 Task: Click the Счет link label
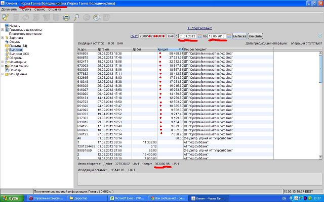click(x=134, y=36)
